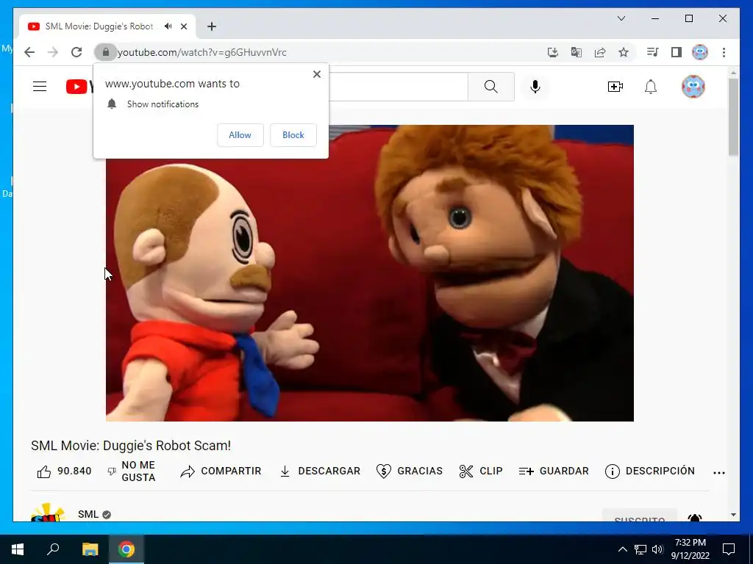The height and width of the screenshot is (564, 753).
Task: Go forward with the browser arrow
Action: (53, 52)
